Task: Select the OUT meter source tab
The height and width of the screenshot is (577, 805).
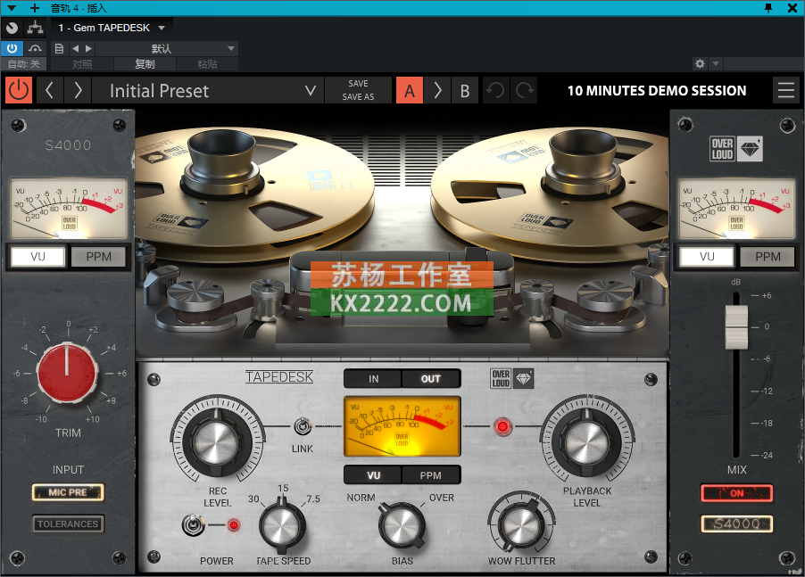Action: click(x=431, y=379)
